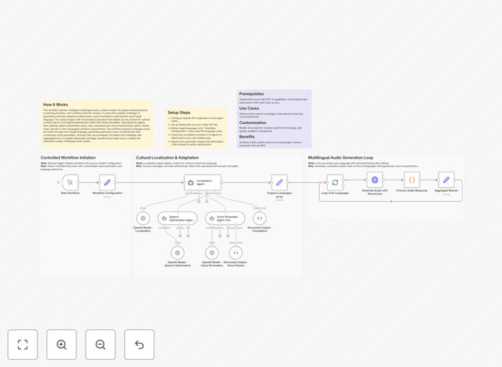Screen dimensions: 502x367
Task: Click OpenAI Model - Voice Parameters node
Action: pyautogui.click(x=212, y=253)
